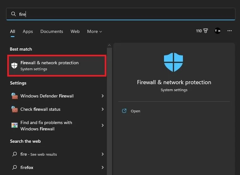Expand the Find and fix problems chevron
This screenshot has width=240, height=175.
pyautogui.click(x=102, y=125)
